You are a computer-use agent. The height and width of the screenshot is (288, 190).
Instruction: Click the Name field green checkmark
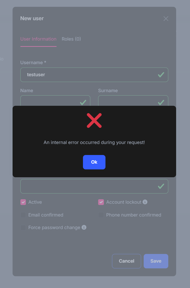coord(83,102)
